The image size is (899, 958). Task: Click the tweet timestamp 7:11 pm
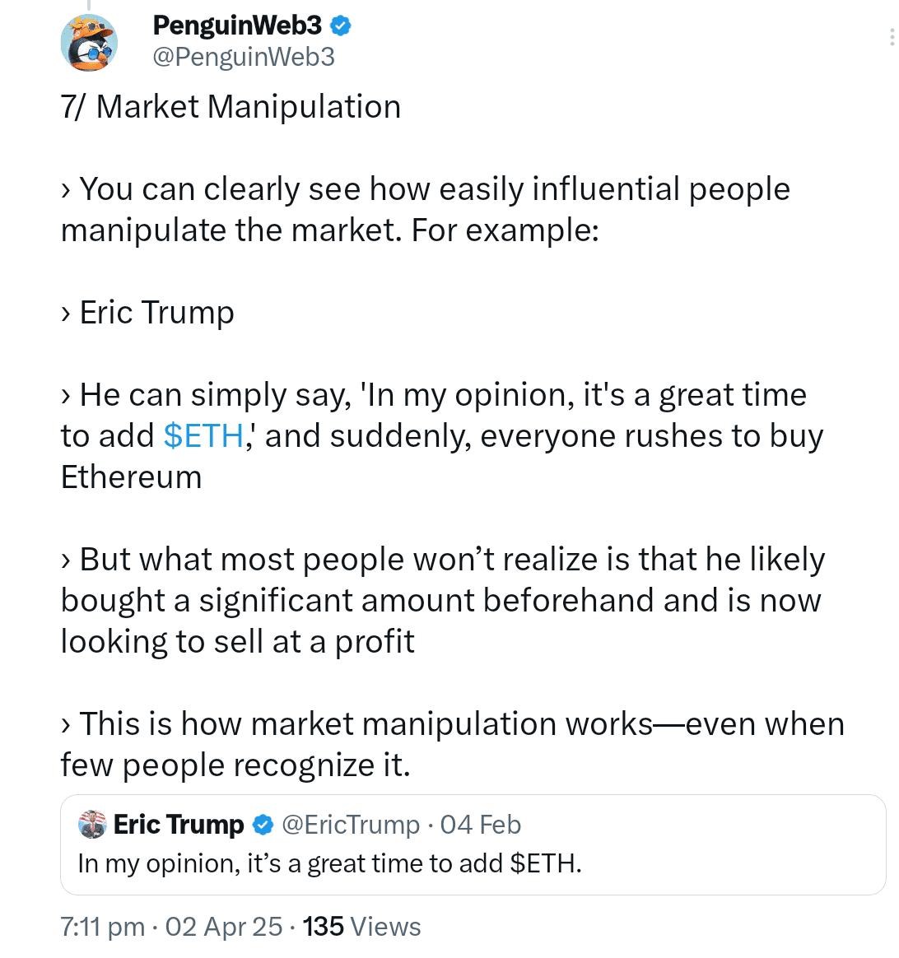(x=100, y=926)
